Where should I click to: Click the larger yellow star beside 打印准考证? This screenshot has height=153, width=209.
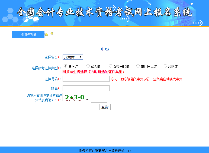[47, 35]
